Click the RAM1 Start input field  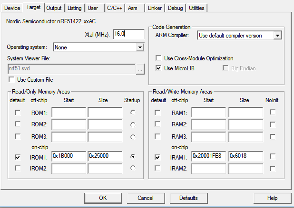click(209, 112)
